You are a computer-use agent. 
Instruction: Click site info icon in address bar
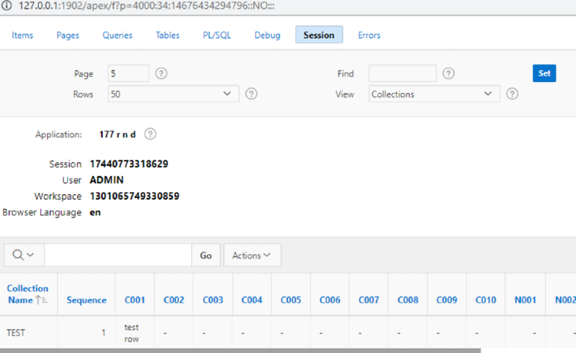6,6
